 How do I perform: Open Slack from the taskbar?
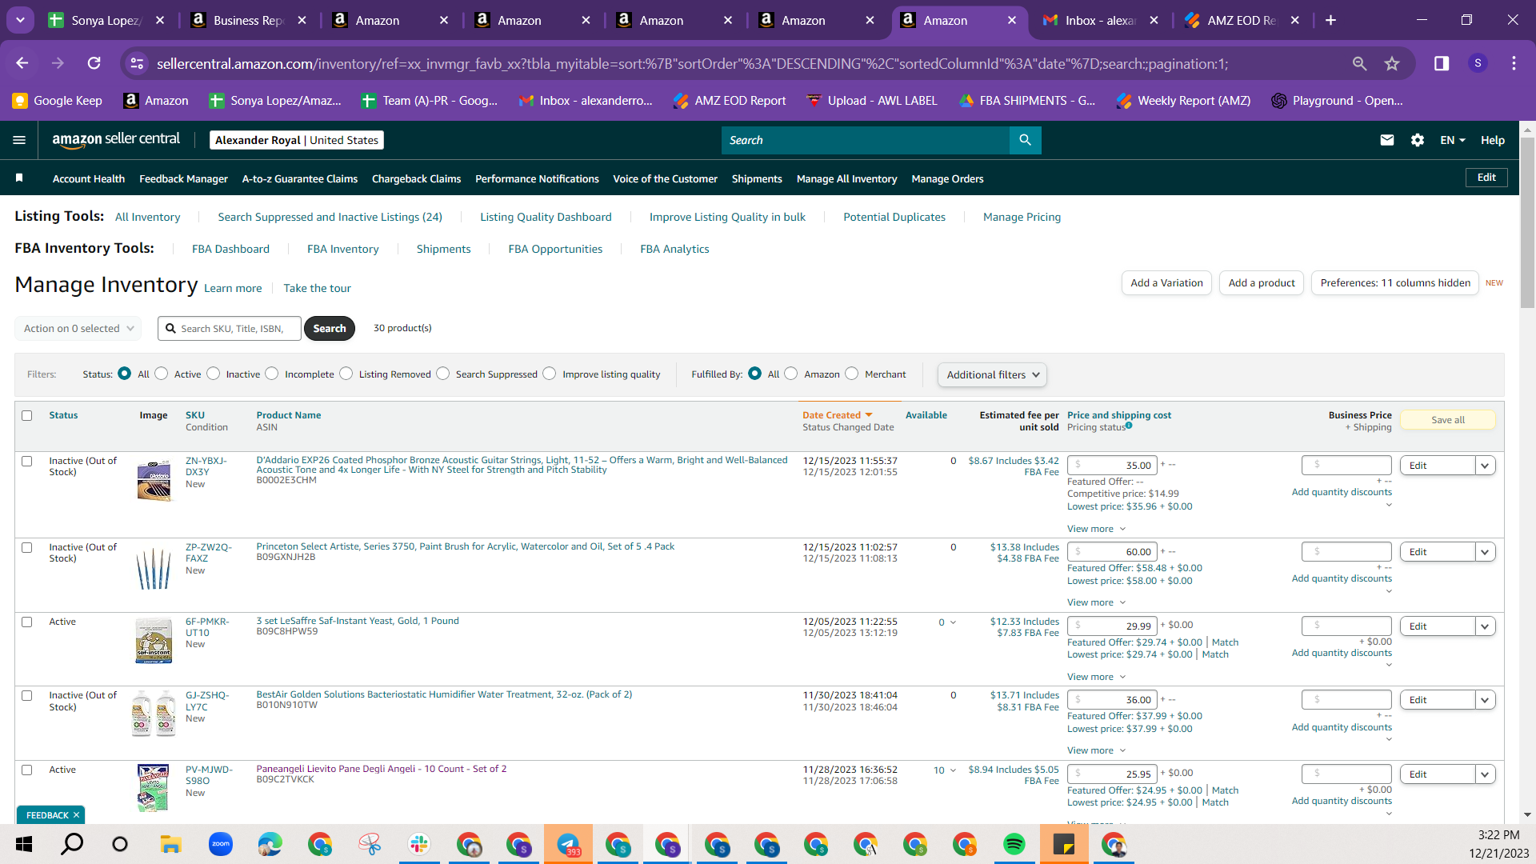click(x=419, y=844)
